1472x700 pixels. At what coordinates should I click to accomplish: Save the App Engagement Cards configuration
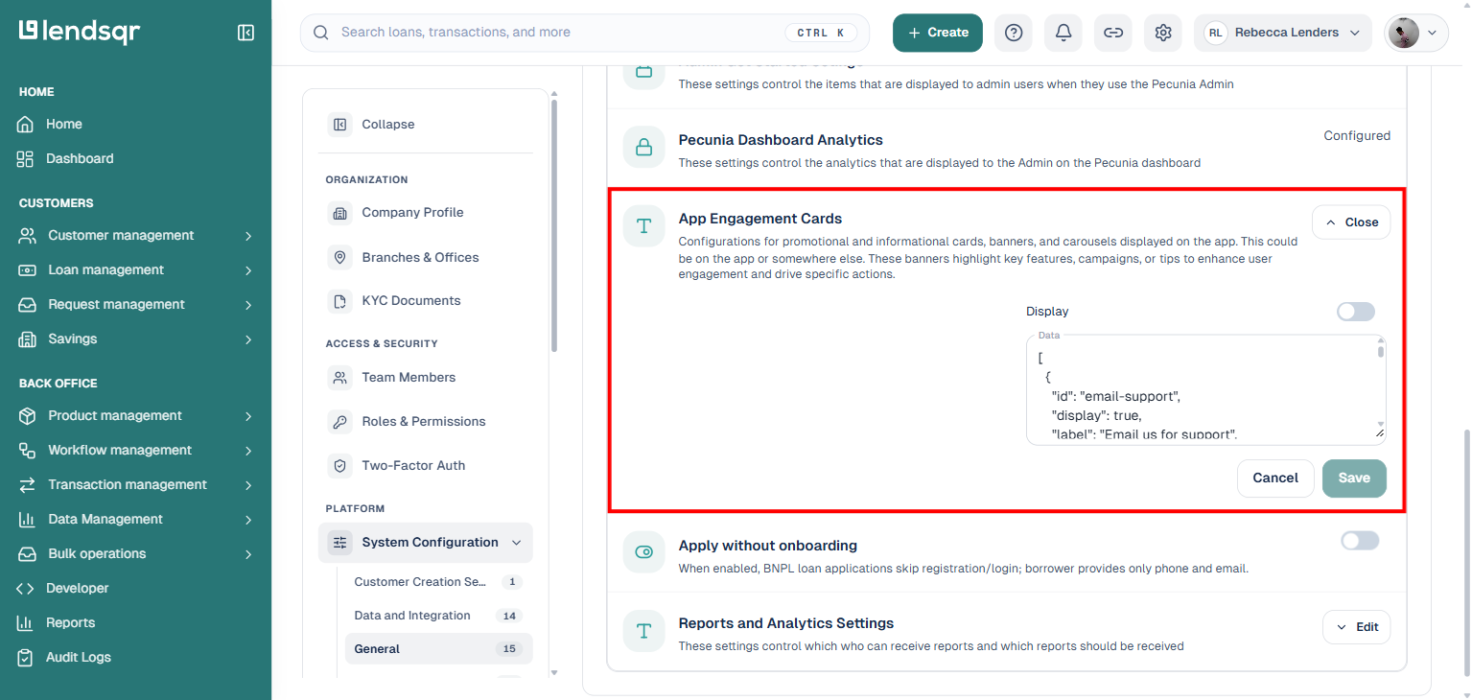click(x=1354, y=478)
